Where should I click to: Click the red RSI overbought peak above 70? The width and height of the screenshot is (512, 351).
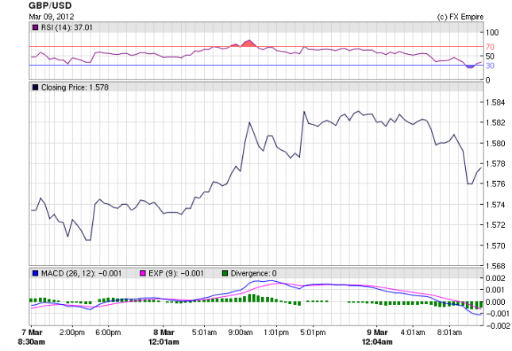(249, 44)
